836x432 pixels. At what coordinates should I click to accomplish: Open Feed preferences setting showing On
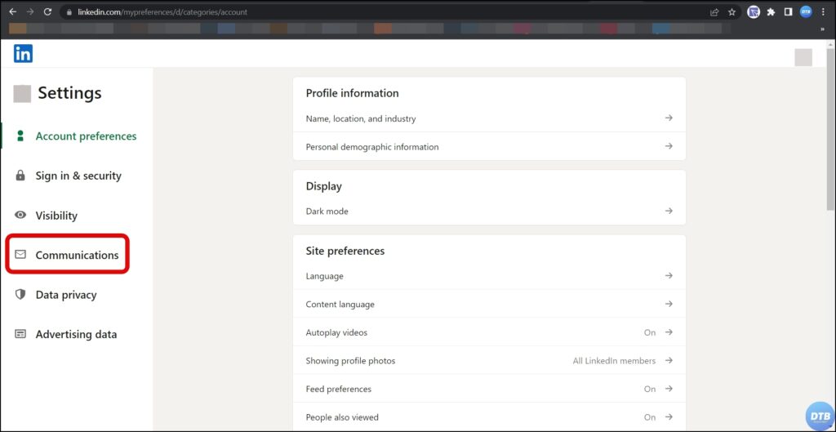(x=488, y=389)
